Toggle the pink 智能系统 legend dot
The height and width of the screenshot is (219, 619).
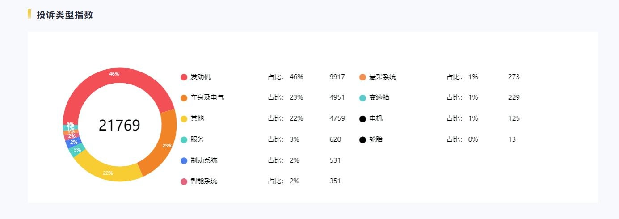[x=184, y=181]
